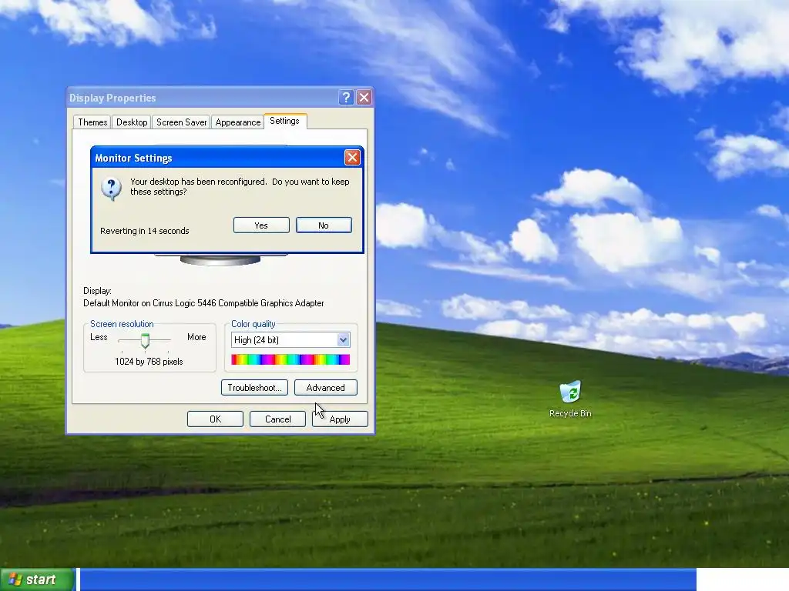Open Advanced display settings

click(x=326, y=388)
